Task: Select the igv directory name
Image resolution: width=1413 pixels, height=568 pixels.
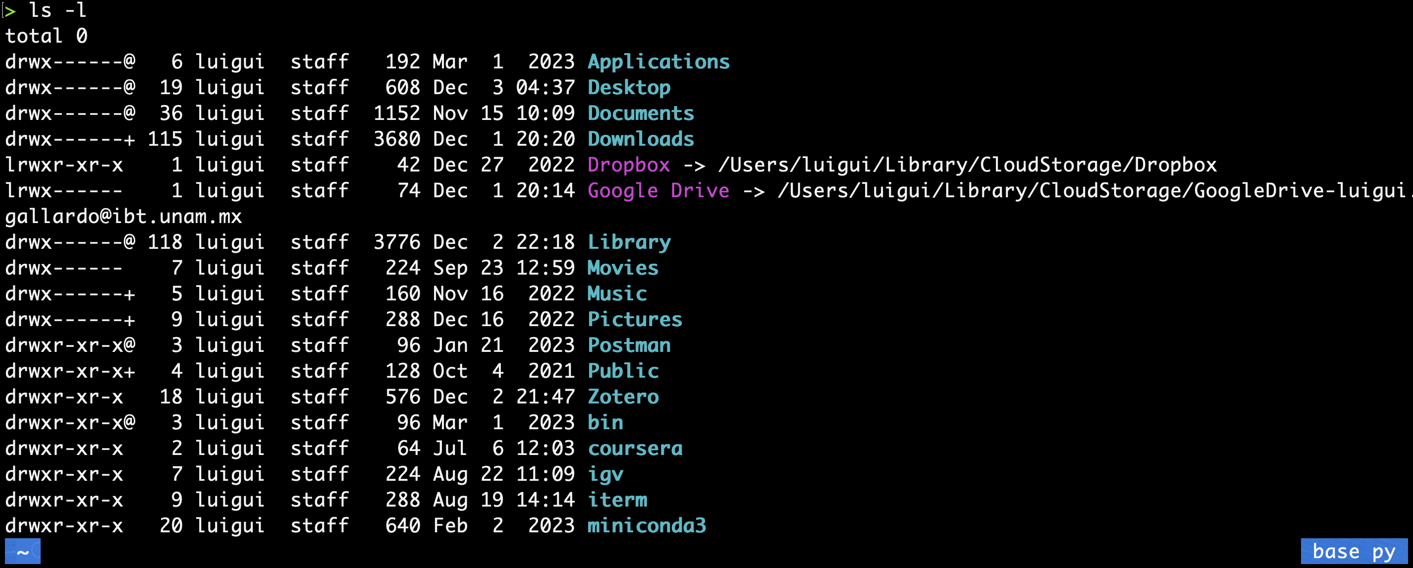Action: pyautogui.click(x=605, y=474)
